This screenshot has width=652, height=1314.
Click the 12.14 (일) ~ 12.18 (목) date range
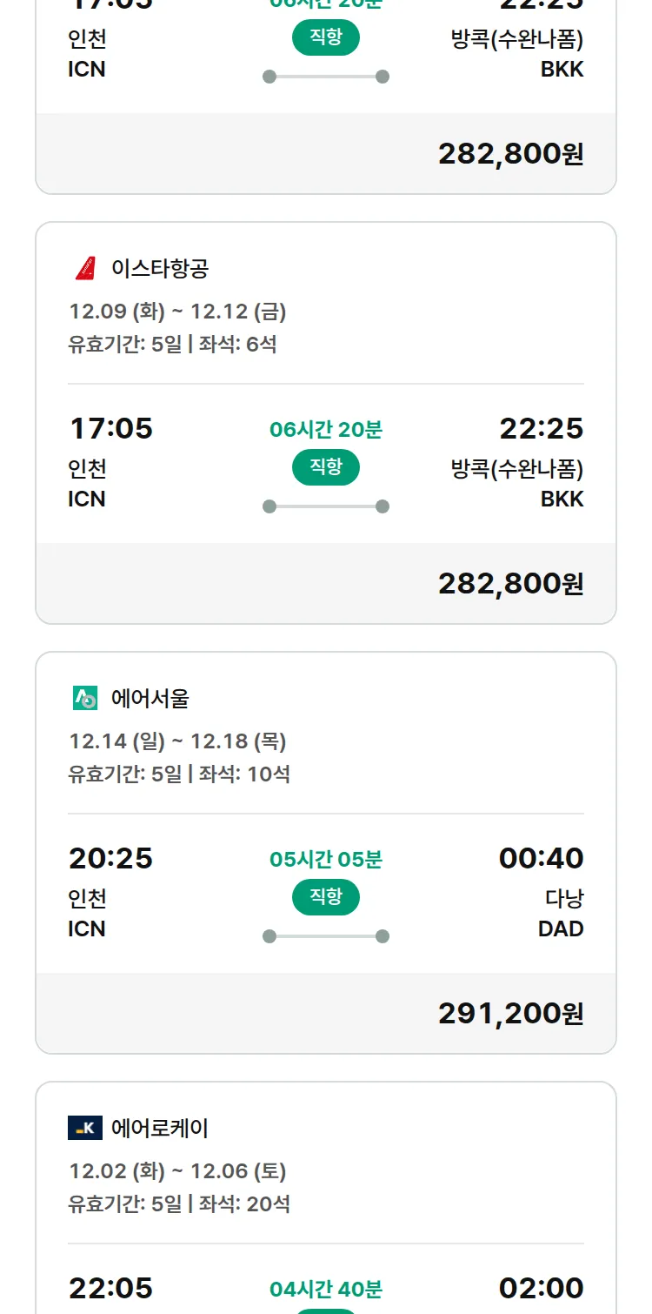[x=177, y=741]
